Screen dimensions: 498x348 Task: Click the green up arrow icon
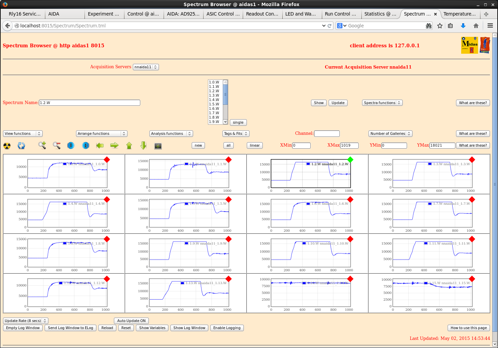point(129,146)
